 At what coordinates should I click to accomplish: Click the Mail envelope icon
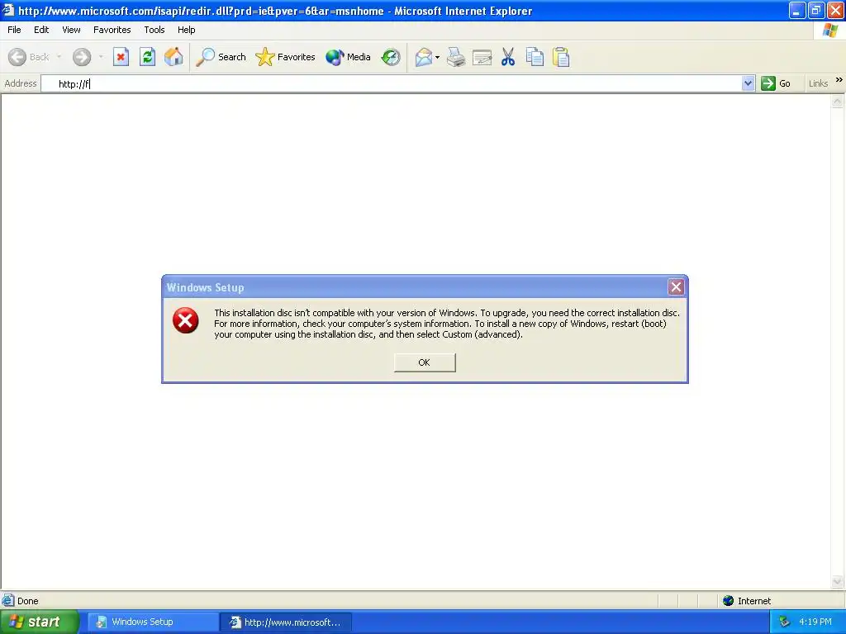point(424,57)
